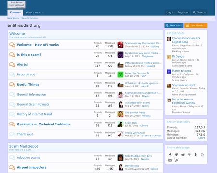217x173 pixels.
Task: Share this page on Tumblr
Action: (x=196, y=155)
